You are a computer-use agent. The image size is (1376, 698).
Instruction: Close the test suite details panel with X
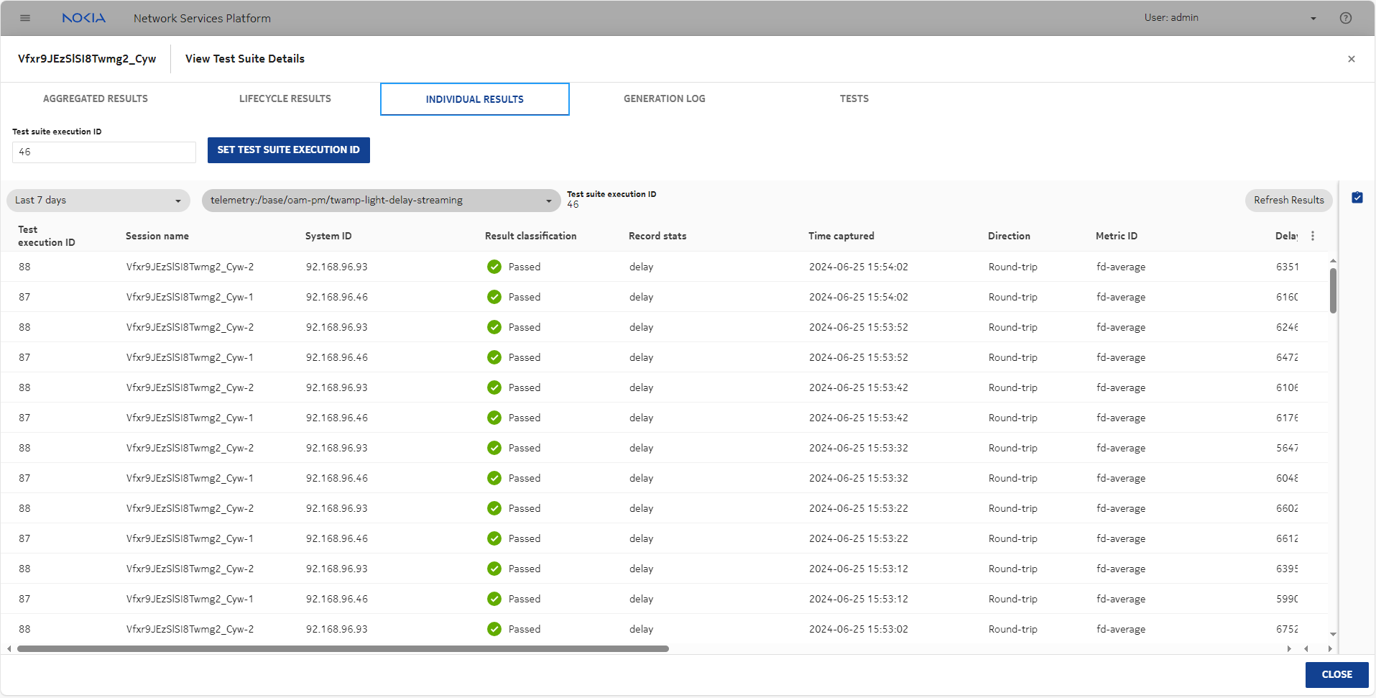1351,59
